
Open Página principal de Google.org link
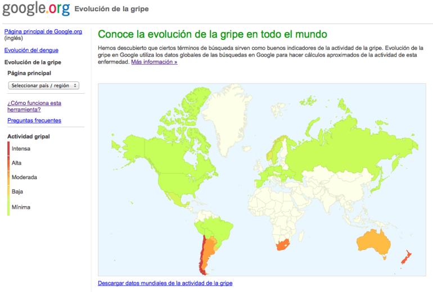[x=43, y=31]
